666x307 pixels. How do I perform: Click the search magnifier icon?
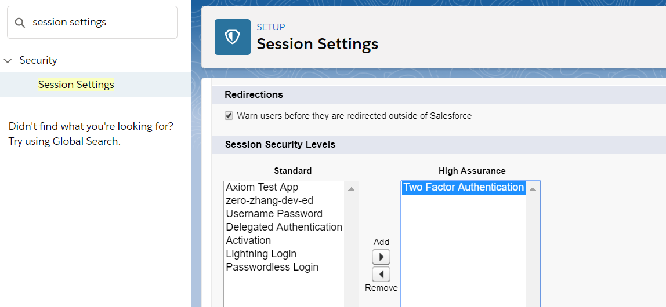[20, 23]
